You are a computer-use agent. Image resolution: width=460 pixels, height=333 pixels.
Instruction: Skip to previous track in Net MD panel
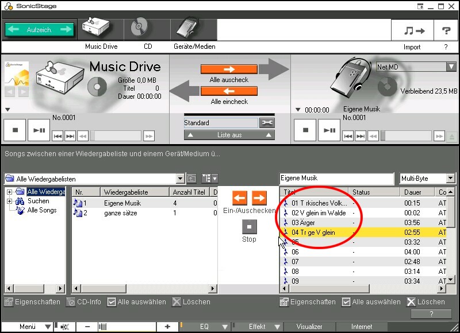coord(348,136)
